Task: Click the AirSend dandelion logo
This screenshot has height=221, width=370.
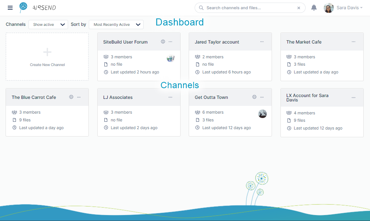Action: pyautogui.click(x=23, y=7)
